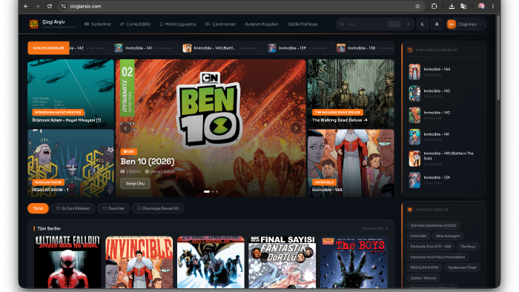Open Serilerimiz menu item
519x292 pixels.
click(98, 24)
